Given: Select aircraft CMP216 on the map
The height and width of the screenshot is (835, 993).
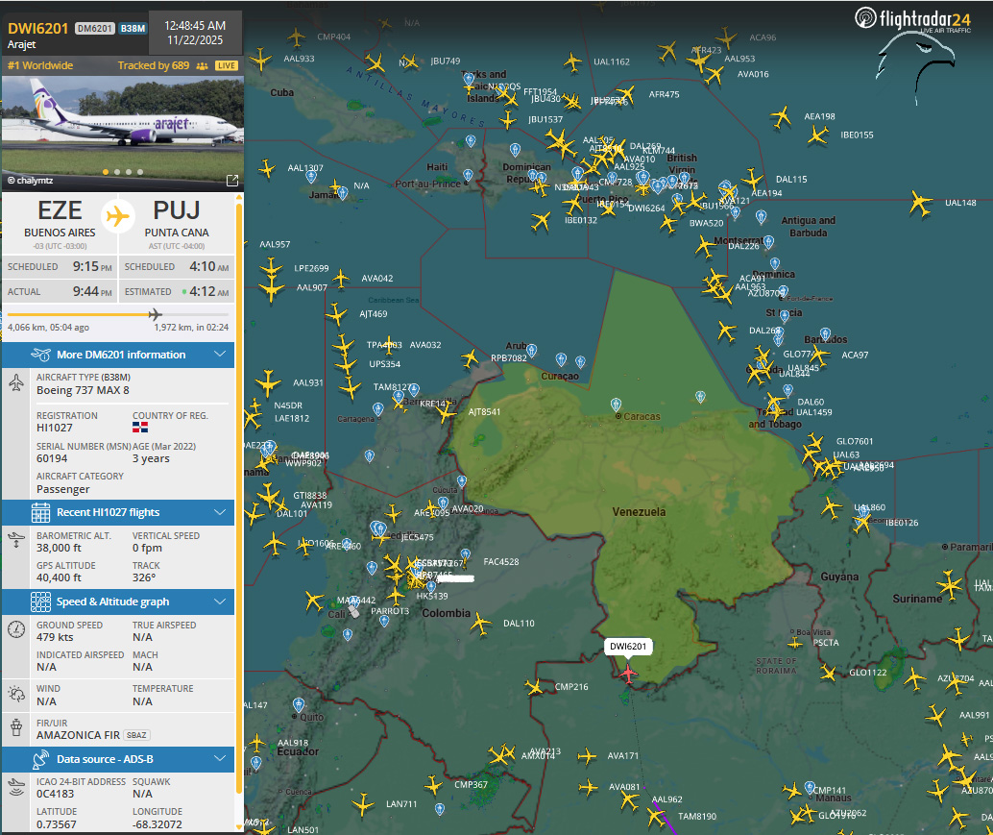Looking at the screenshot, I should click(535, 687).
